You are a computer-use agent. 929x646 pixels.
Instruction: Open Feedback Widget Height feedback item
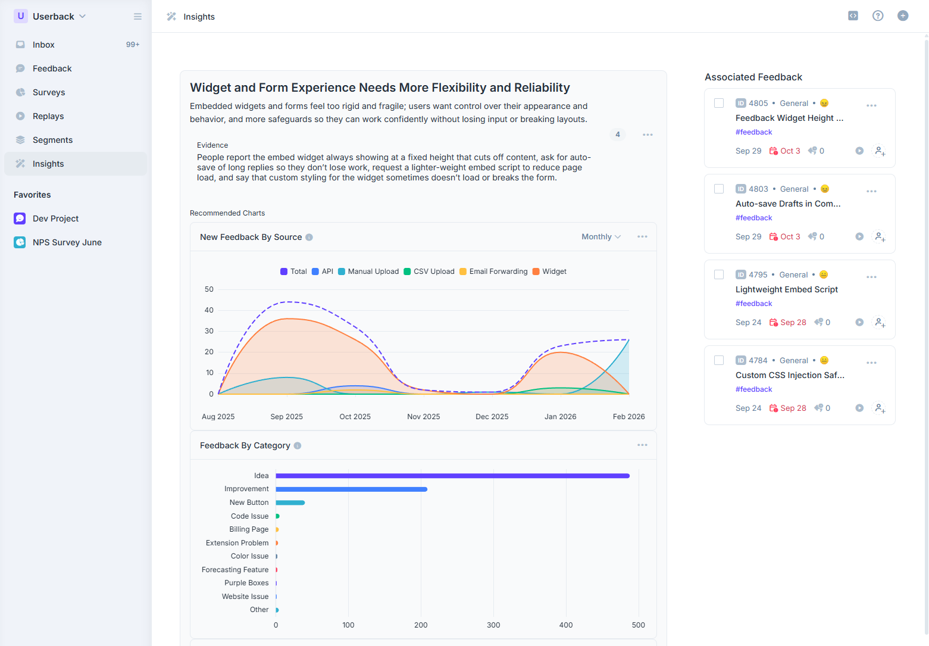click(x=789, y=118)
